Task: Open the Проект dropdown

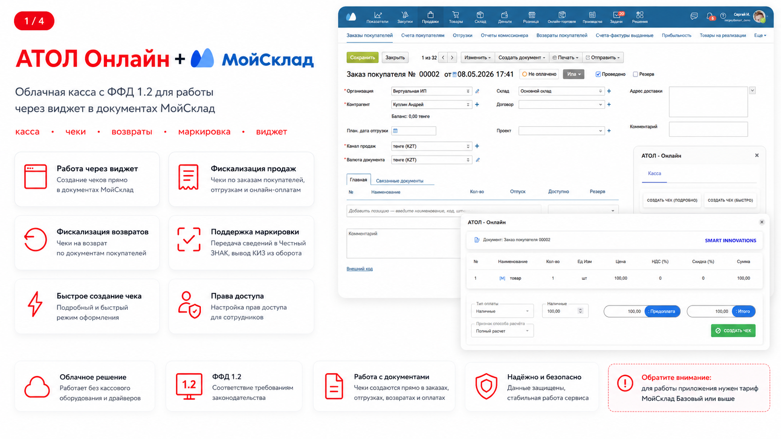Action: tap(561, 131)
